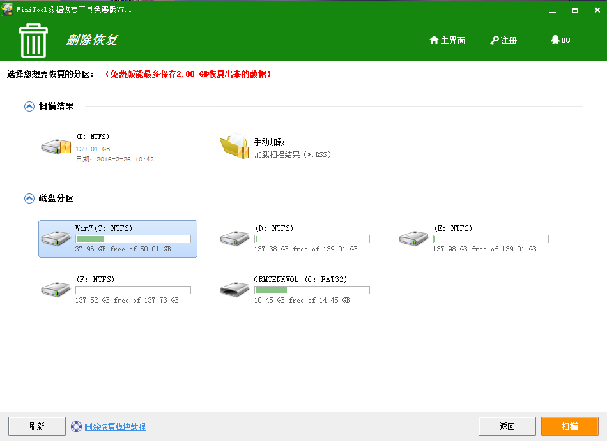Go to 主界面 home
Viewport: 607px width, 441px height.
(447, 40)
